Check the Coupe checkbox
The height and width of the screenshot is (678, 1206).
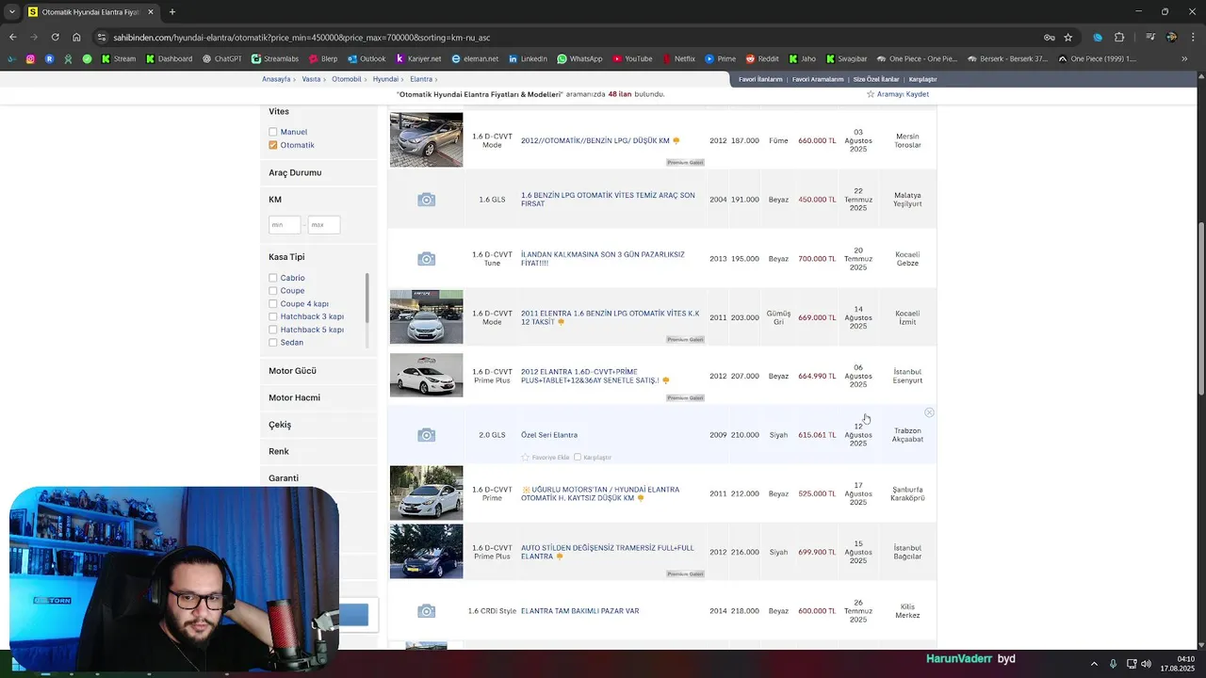coord(273,291)
